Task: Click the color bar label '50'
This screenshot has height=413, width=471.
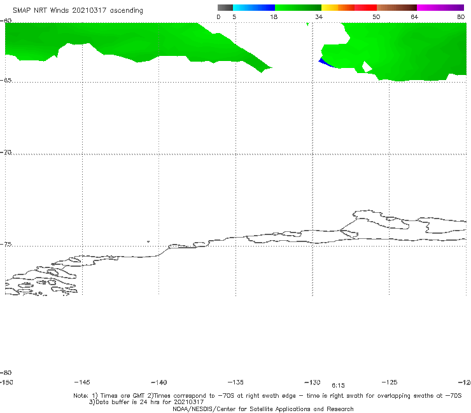Action: point(376,17)
